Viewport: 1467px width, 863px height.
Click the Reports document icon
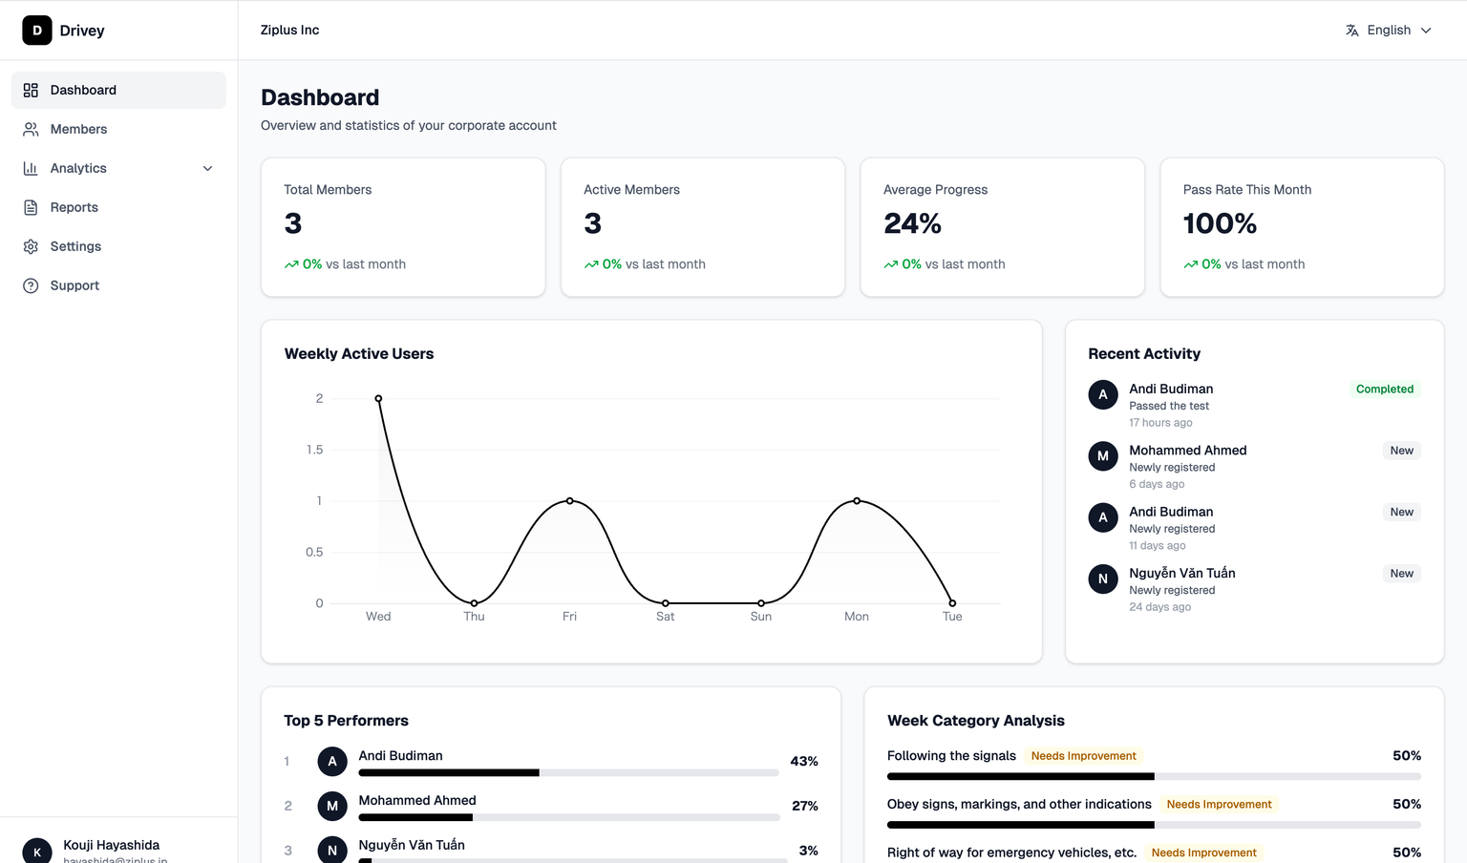[31, 207]
